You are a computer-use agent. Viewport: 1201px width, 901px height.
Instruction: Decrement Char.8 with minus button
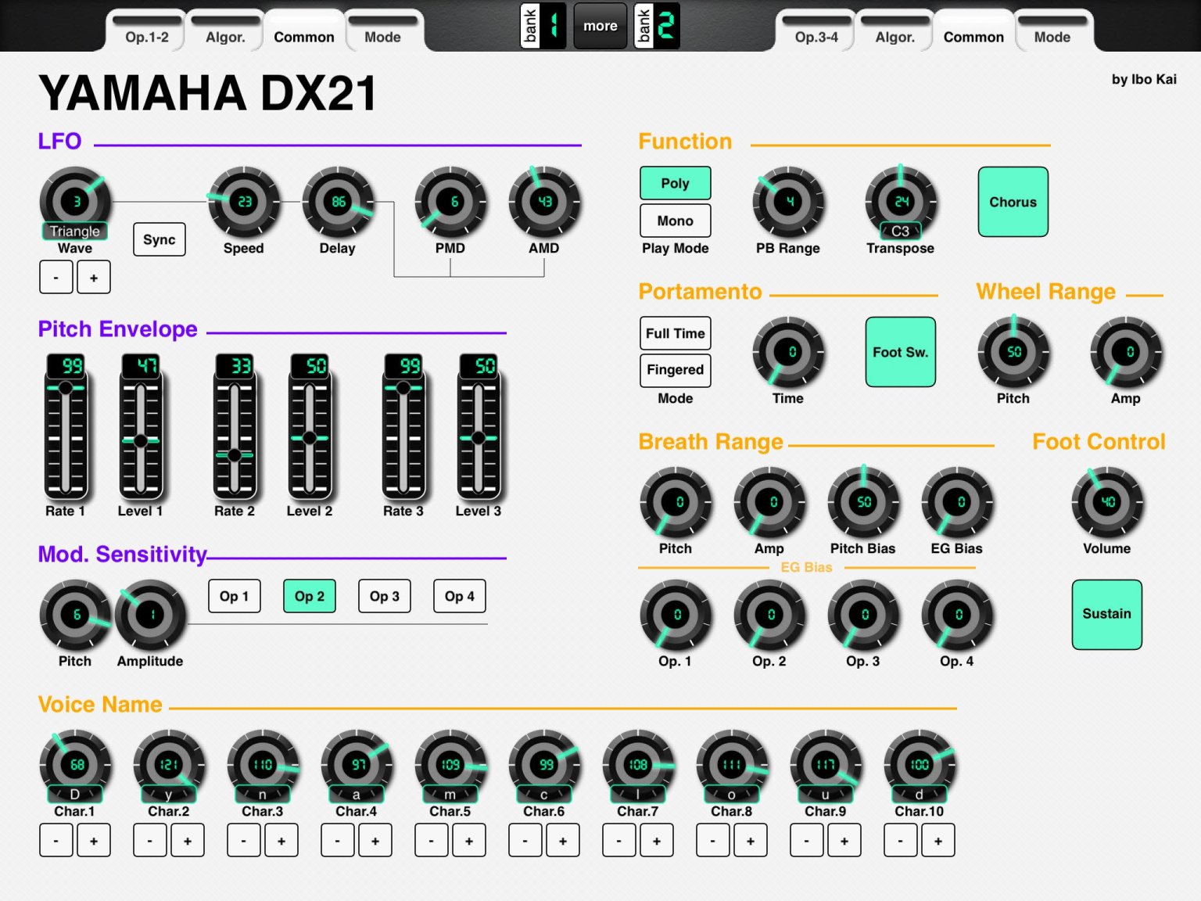[713, 841]
